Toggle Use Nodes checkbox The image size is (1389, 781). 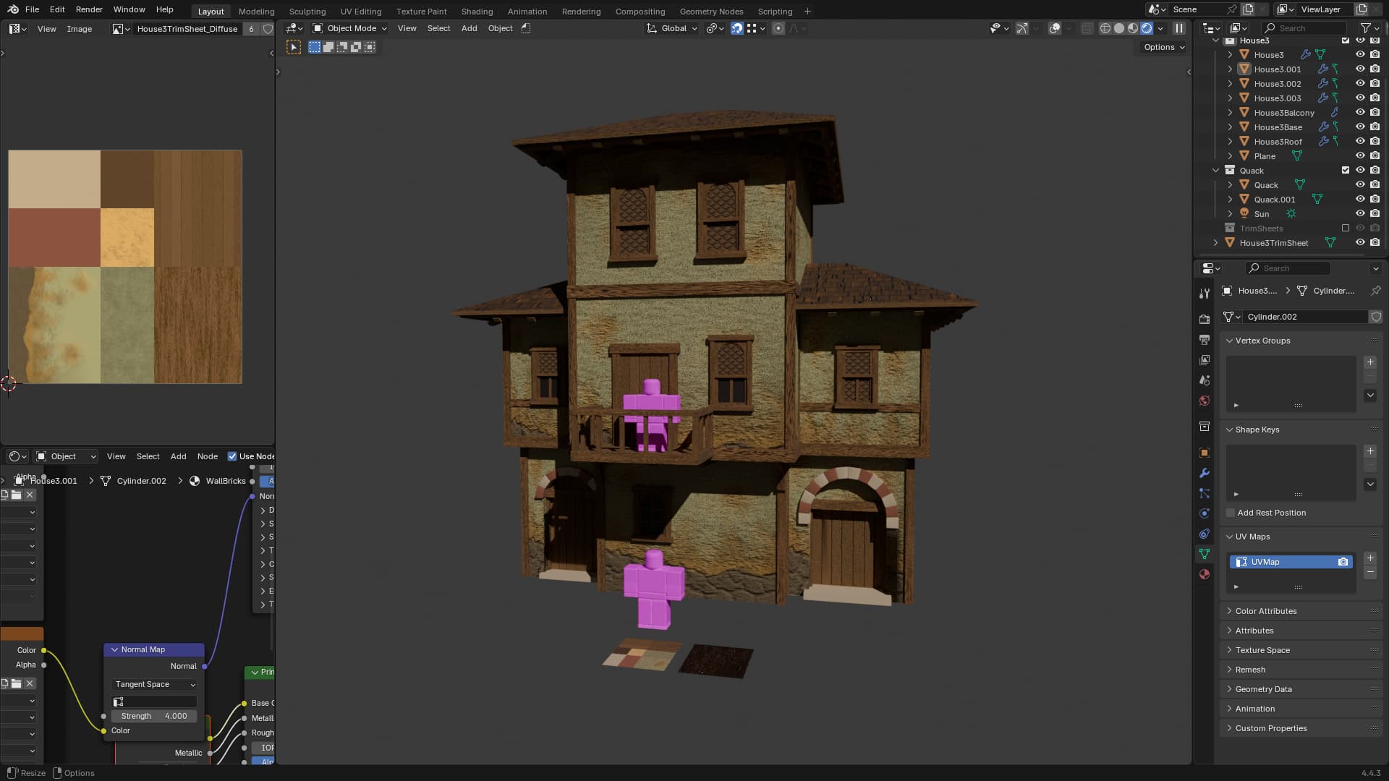tap(232, 456)
